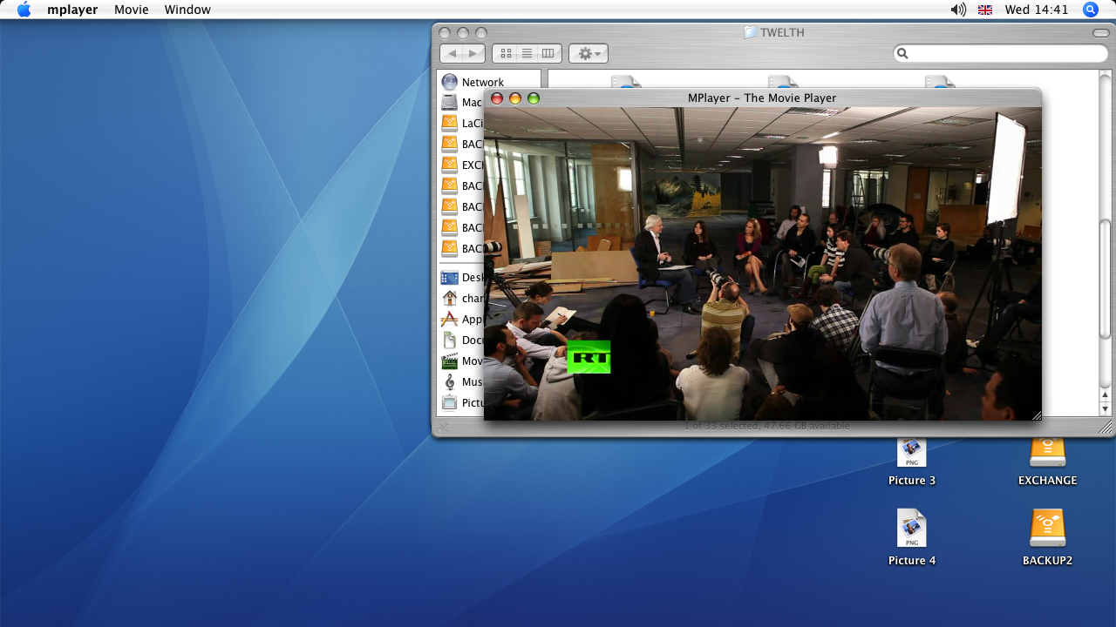This screenshot has width=1116, height=627.
Task: Select the EXCHANGE drive in the Finder sidebar
Action: point(462,165)
